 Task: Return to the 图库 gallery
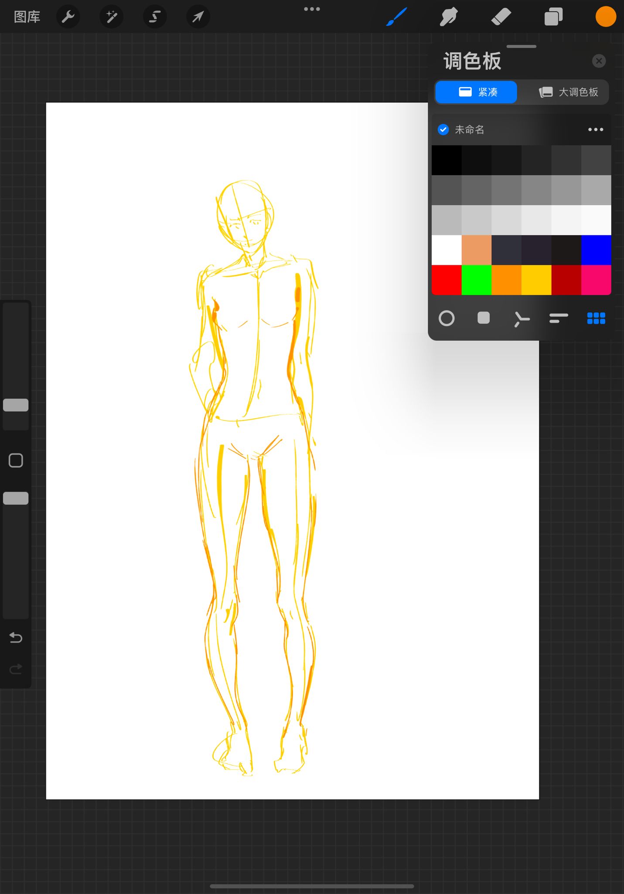point(27,17)
